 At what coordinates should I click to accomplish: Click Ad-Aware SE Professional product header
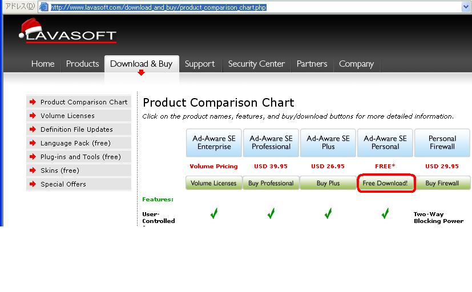271,143
